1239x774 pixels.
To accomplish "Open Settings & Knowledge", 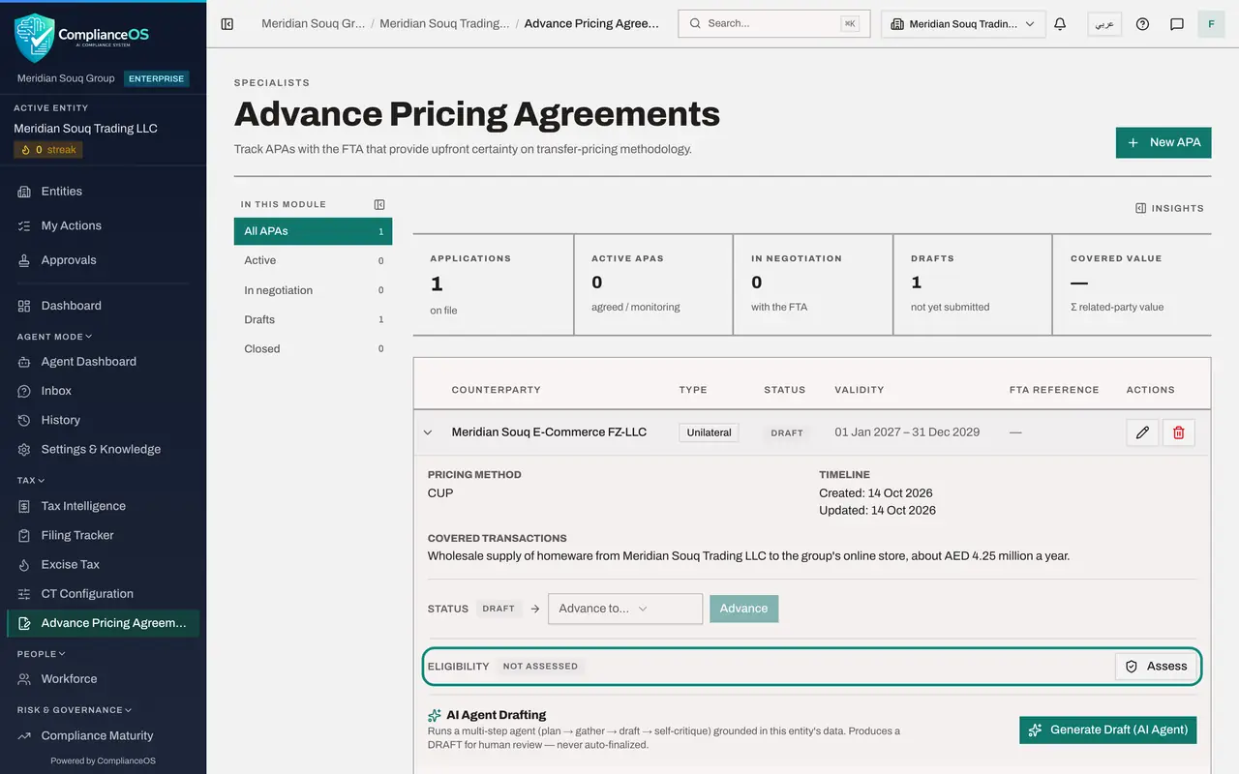I will 103,449.
